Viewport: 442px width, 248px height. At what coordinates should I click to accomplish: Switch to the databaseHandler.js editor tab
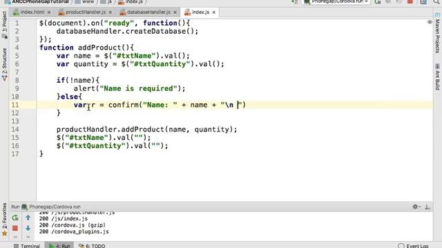click(x=148, y=12)
